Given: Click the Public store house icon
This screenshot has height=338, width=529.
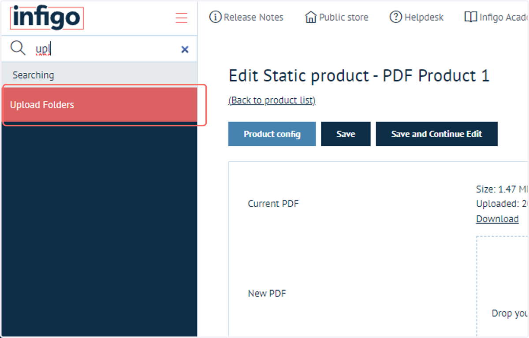Looking at the screenshot, I should click(311, 18).
